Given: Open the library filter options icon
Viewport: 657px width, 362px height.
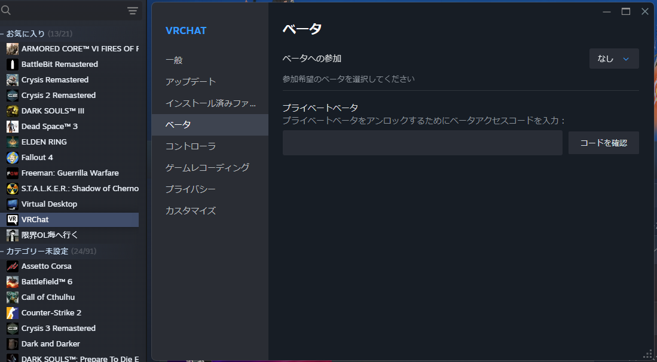Looking at the screenshot, I should point(132,11).
